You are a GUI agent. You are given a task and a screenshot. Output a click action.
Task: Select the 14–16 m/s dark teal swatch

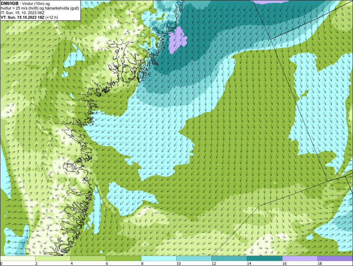pyautogui.click(x=265, y=258)
